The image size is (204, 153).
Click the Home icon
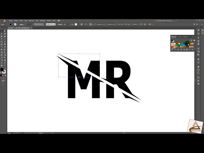tap(5, 21)
